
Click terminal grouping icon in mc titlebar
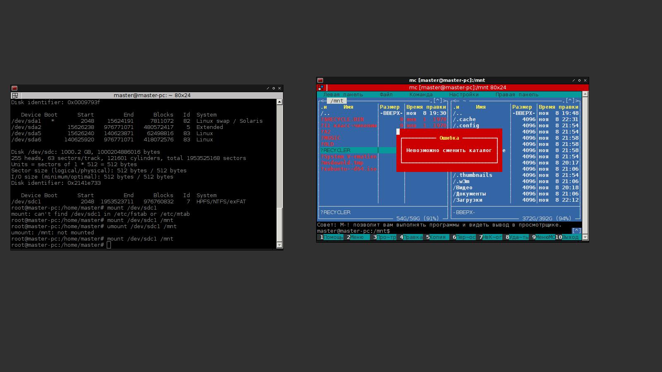click(321, 88)
